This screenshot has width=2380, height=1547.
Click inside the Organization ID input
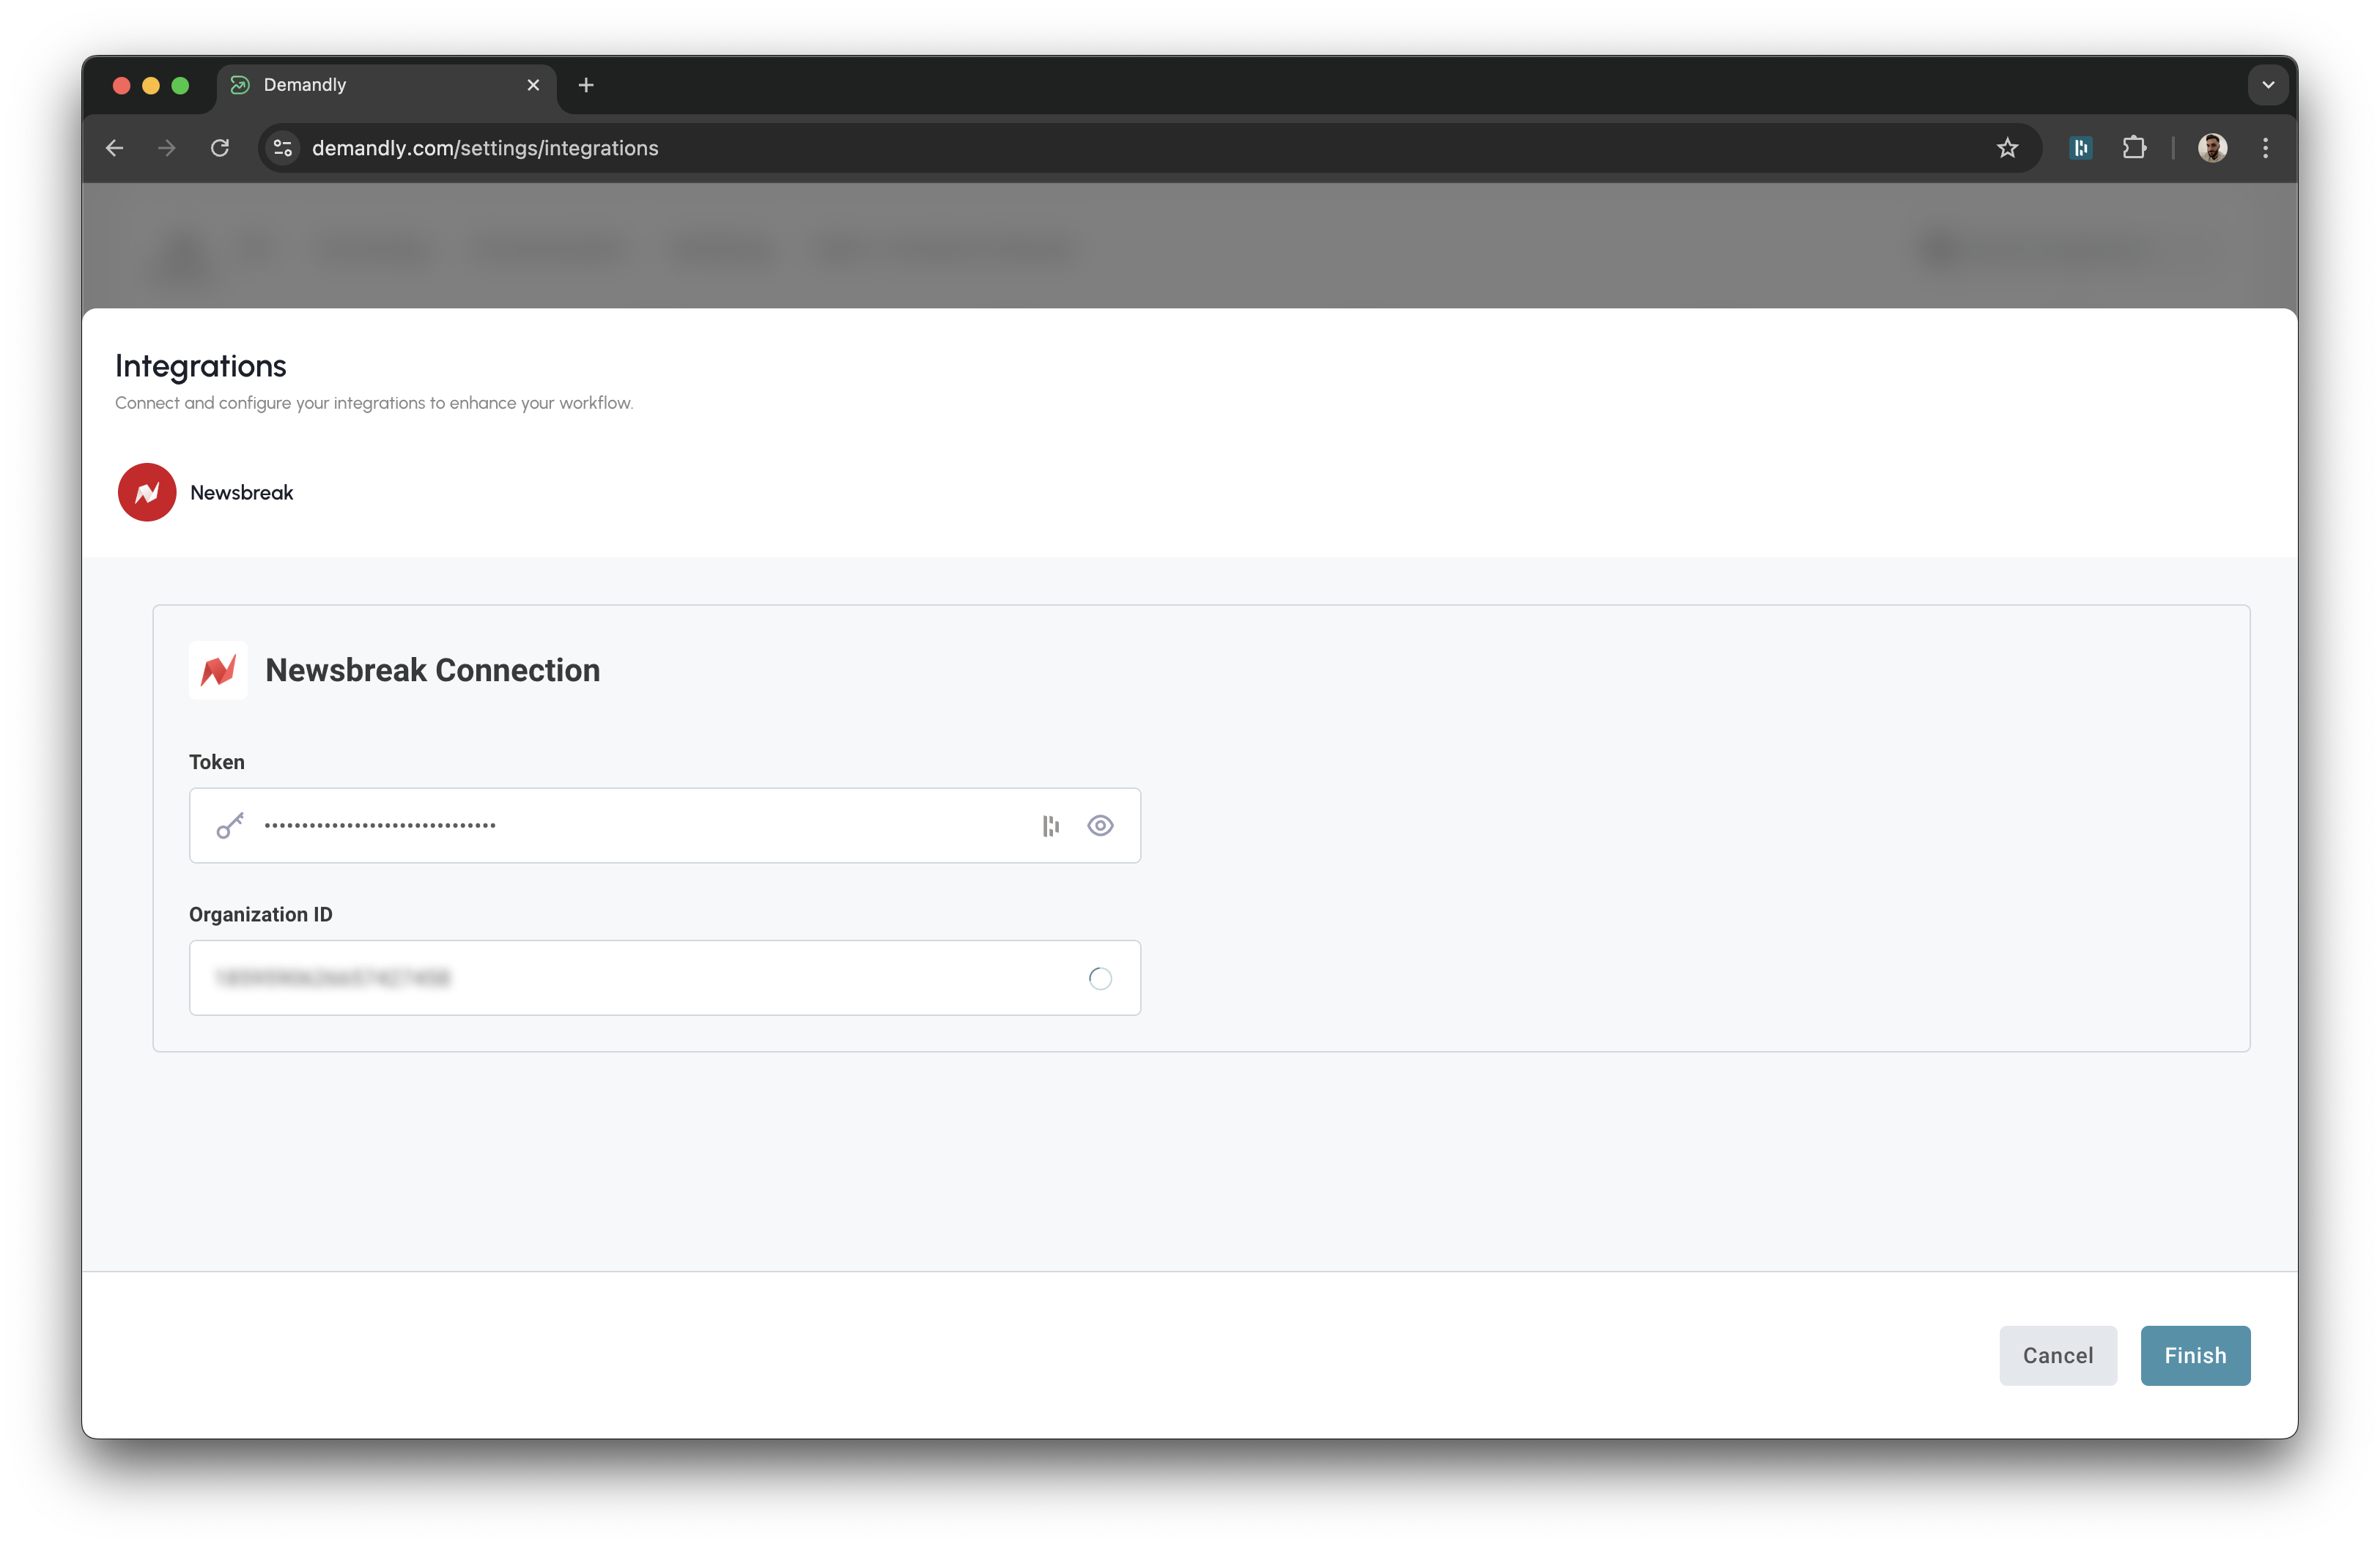coord(600,979)
